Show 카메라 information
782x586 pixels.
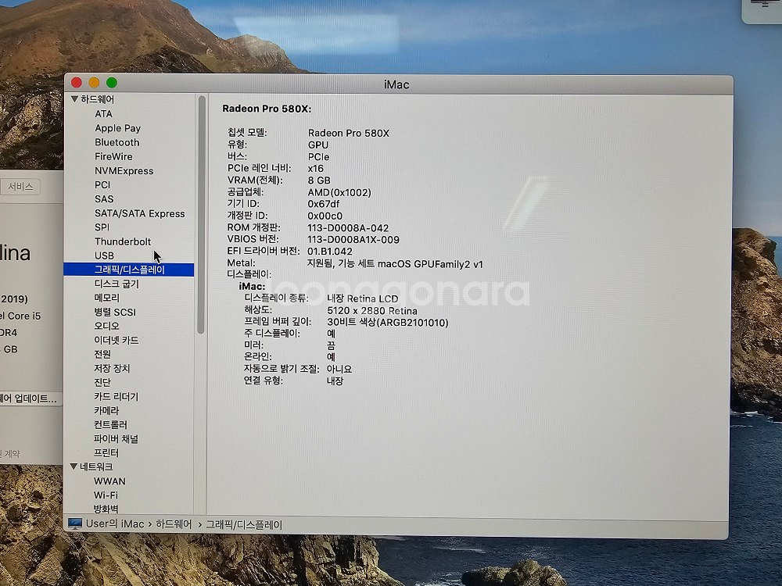pyautogui.click(x=106, y=411)
